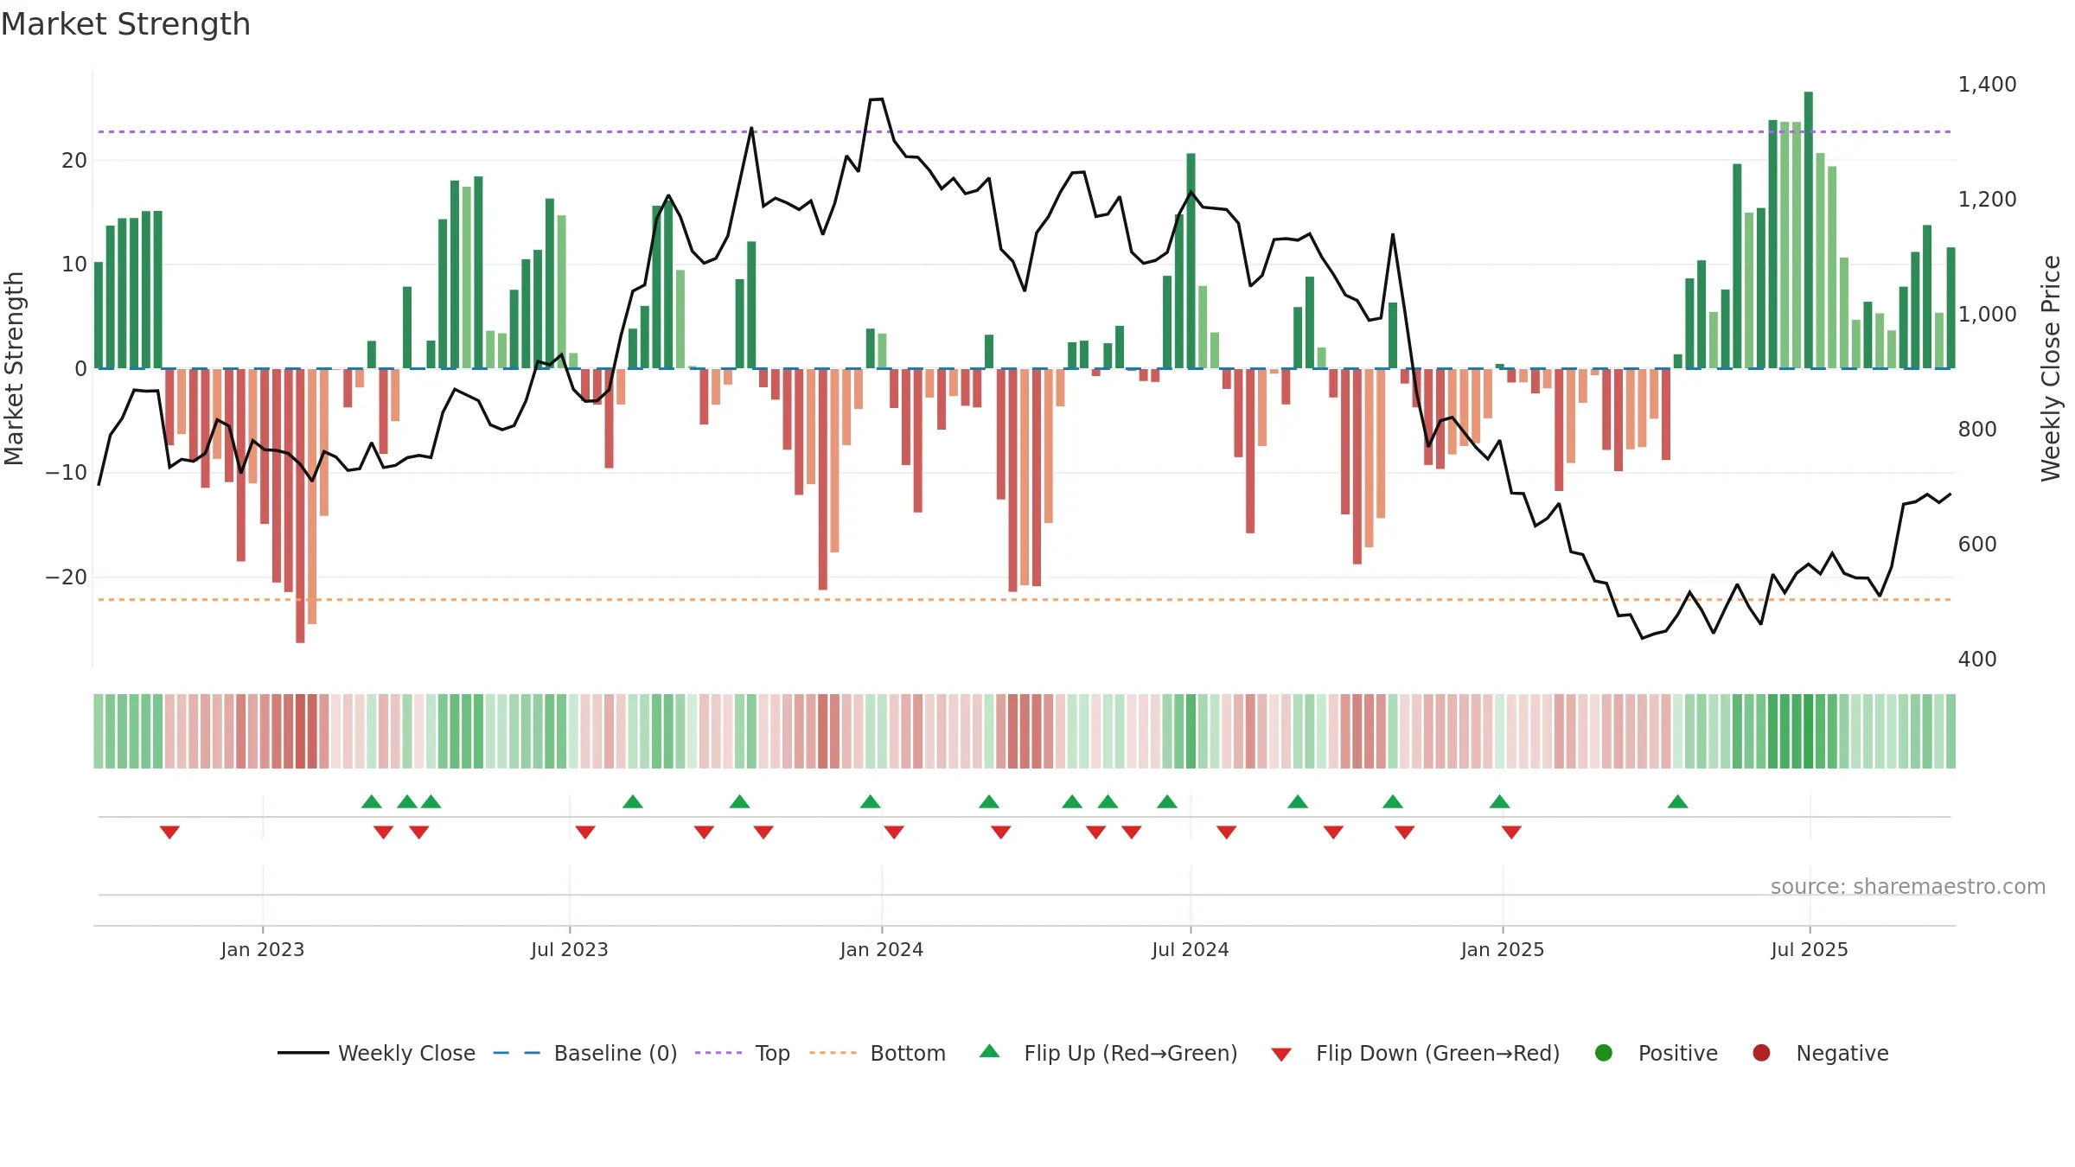The image size is (2075, 1167).
Task: Click the 1,000 price axis value
Action: click(1987, 314)
